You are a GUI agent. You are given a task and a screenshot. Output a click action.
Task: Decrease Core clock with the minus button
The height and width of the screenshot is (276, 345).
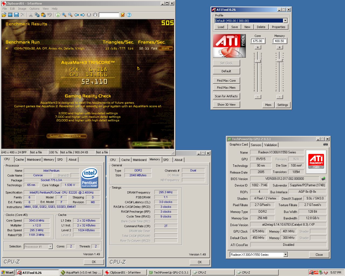click(x=258, y=96)
